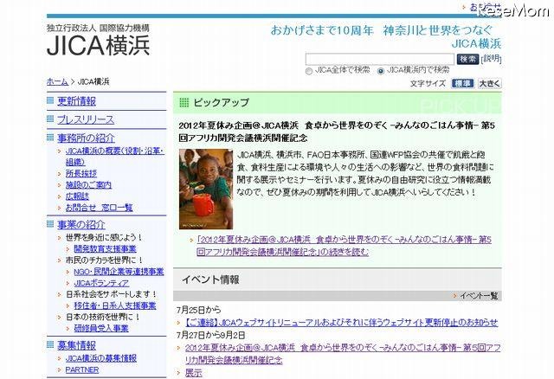Image resolution: width=554 pixels, height=379 pixels.
Task: Open 7月27日 2012年夏休み企画 event link
Action: [x=343, y=354]
